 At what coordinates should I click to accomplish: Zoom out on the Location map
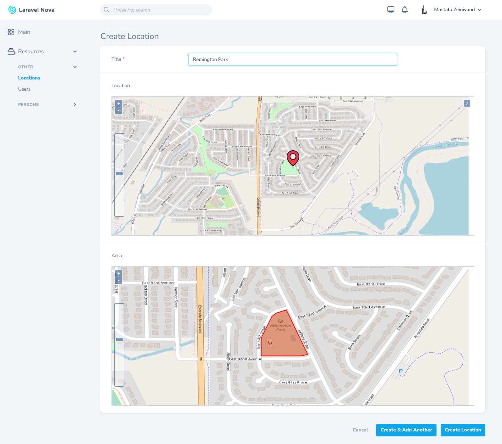(118, 110)
